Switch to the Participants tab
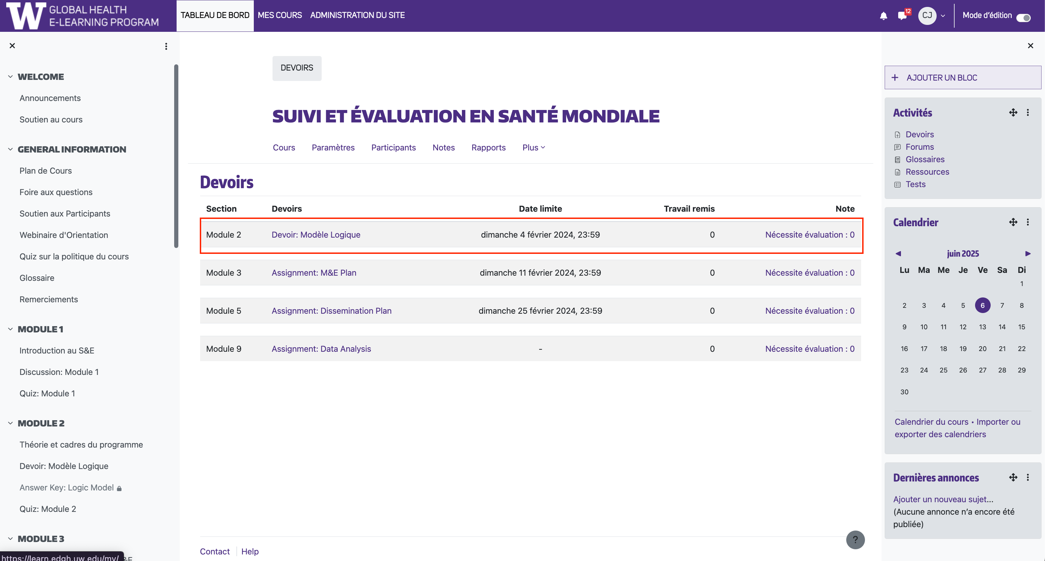The image size is (1045, 561). [393, 148]
